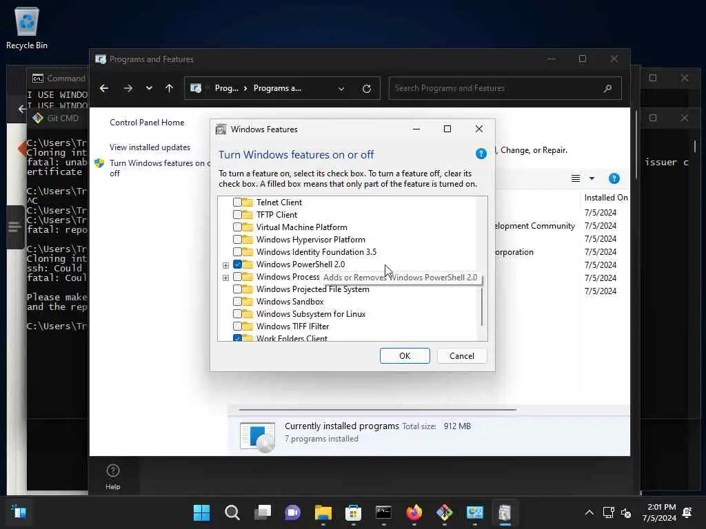Screen dimensions: 706x529
Task: Expand Windows Process Activation tree node
Action: 225,278
